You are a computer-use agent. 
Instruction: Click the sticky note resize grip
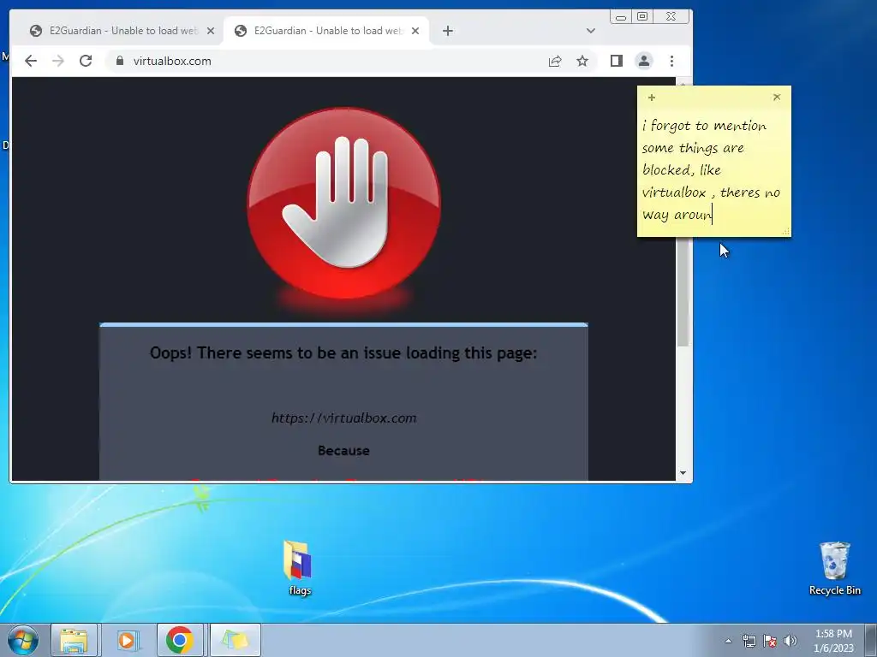click(x=786, y=231)
